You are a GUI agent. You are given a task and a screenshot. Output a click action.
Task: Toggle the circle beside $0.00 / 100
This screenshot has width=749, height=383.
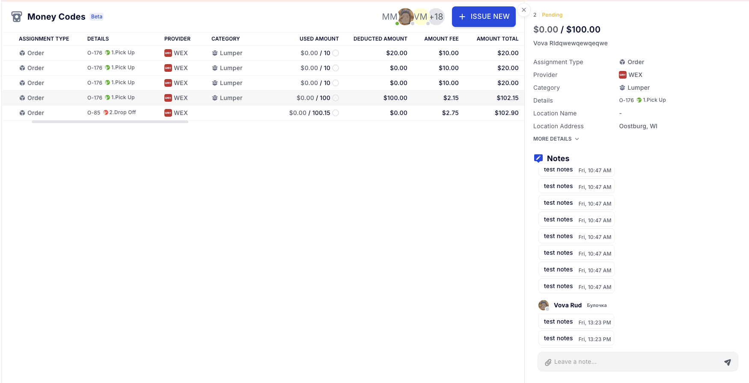pos(336,98)
